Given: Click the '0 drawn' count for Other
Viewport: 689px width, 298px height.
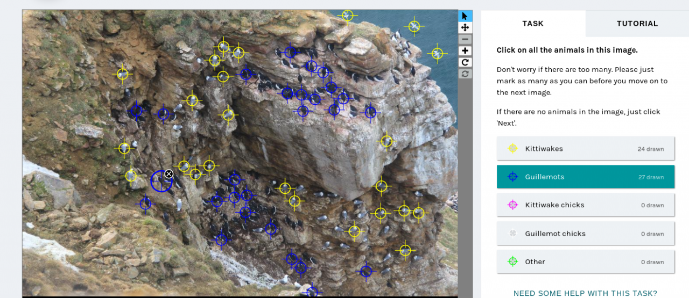Looking at the screenshot, I should coord(652,262).
